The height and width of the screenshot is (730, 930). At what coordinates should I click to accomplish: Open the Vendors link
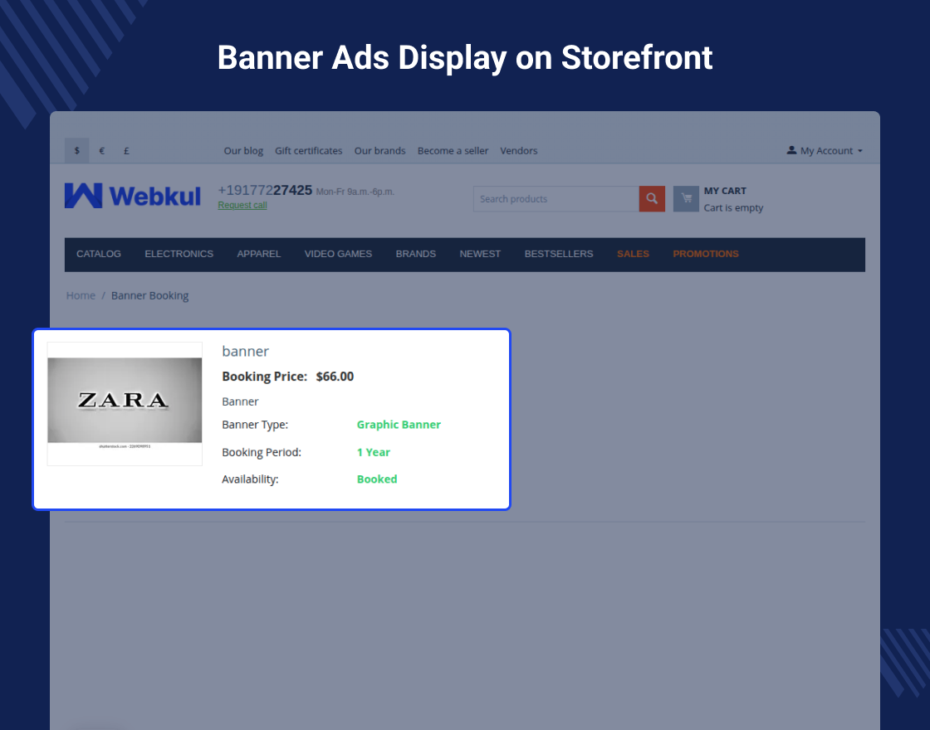(x=518, y=150)
